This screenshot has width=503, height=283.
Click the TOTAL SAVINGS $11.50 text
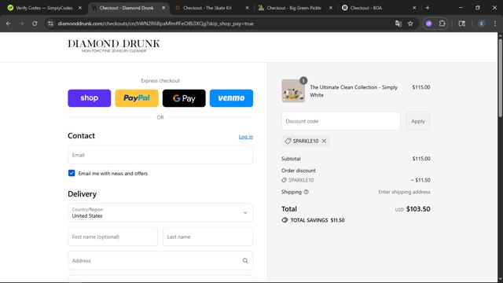click(318, 220)
